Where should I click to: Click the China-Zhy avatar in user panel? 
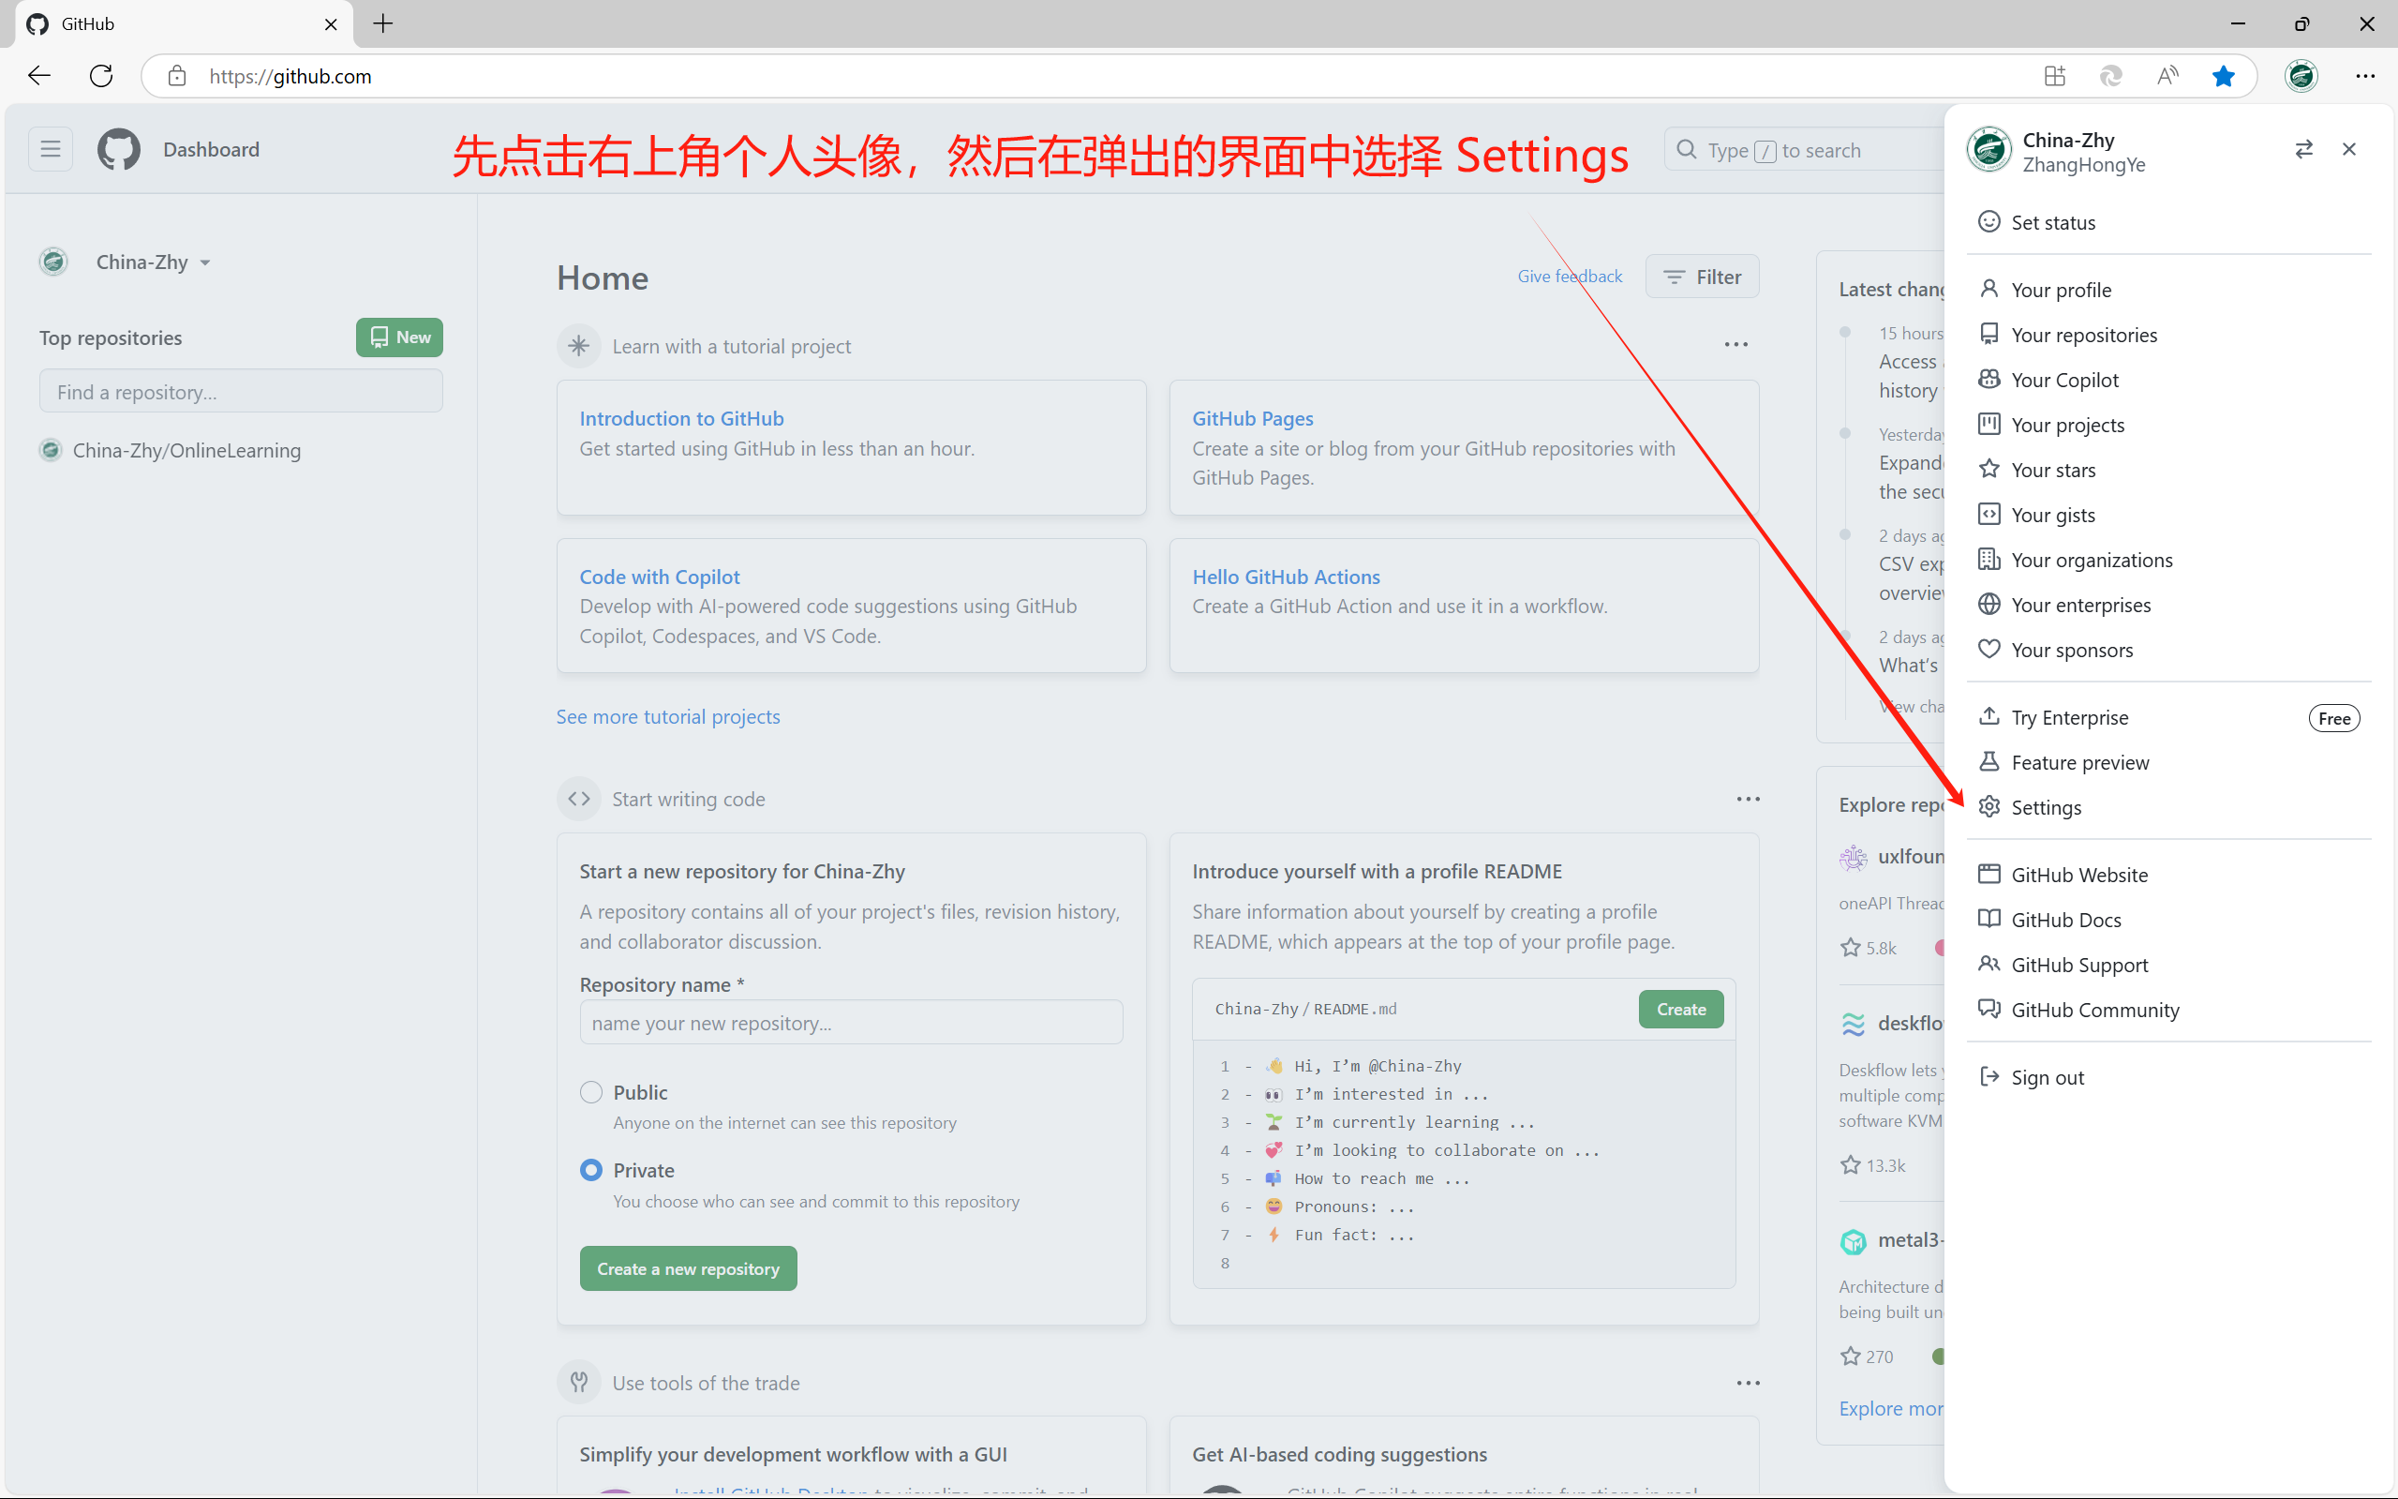tap(1988, 150)
